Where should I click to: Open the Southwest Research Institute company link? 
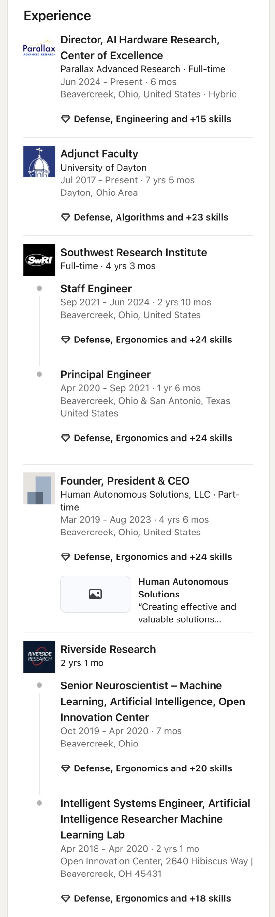point(134,253)
